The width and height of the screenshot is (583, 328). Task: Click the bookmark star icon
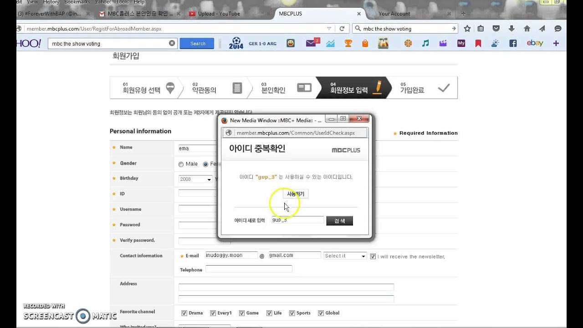(x=467, y=28)
